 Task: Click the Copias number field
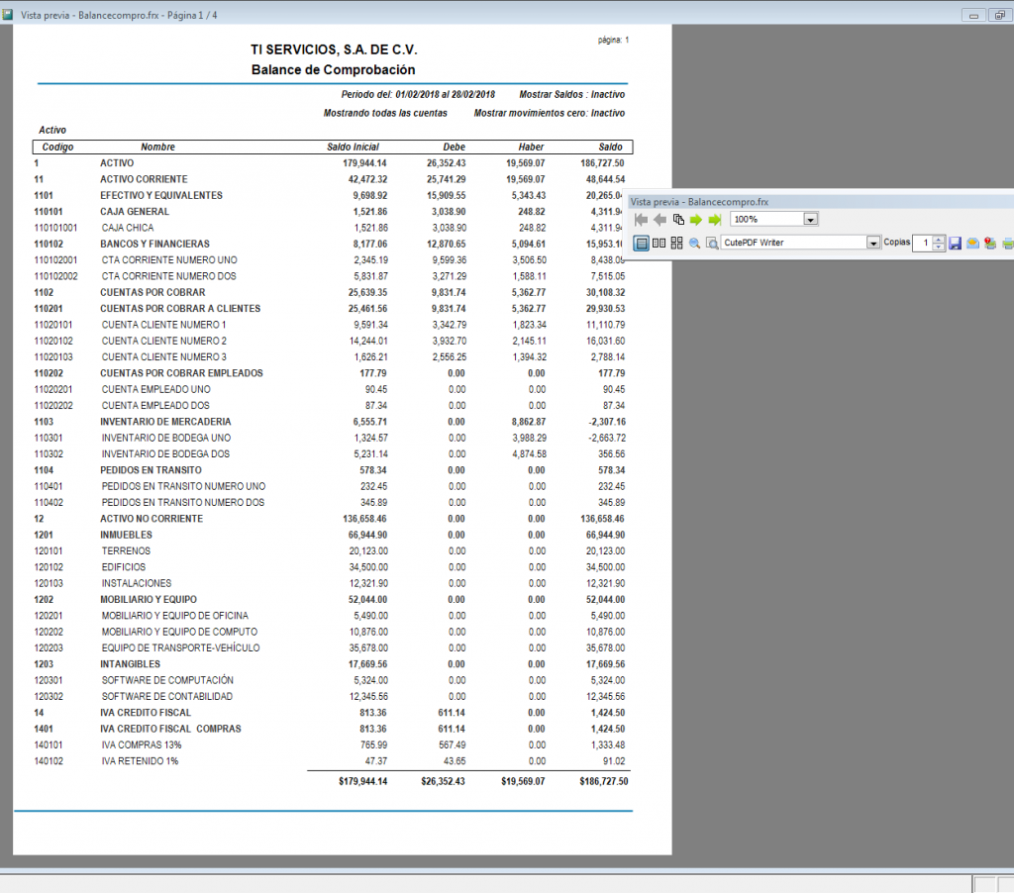(923, 244)
